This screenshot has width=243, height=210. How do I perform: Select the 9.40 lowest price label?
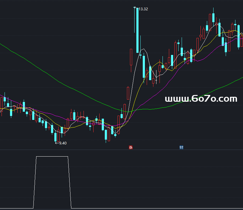(63, 143)
